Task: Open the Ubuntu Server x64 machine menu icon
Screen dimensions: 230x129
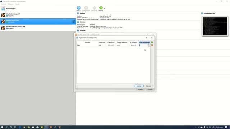Action: click(73, 21)
